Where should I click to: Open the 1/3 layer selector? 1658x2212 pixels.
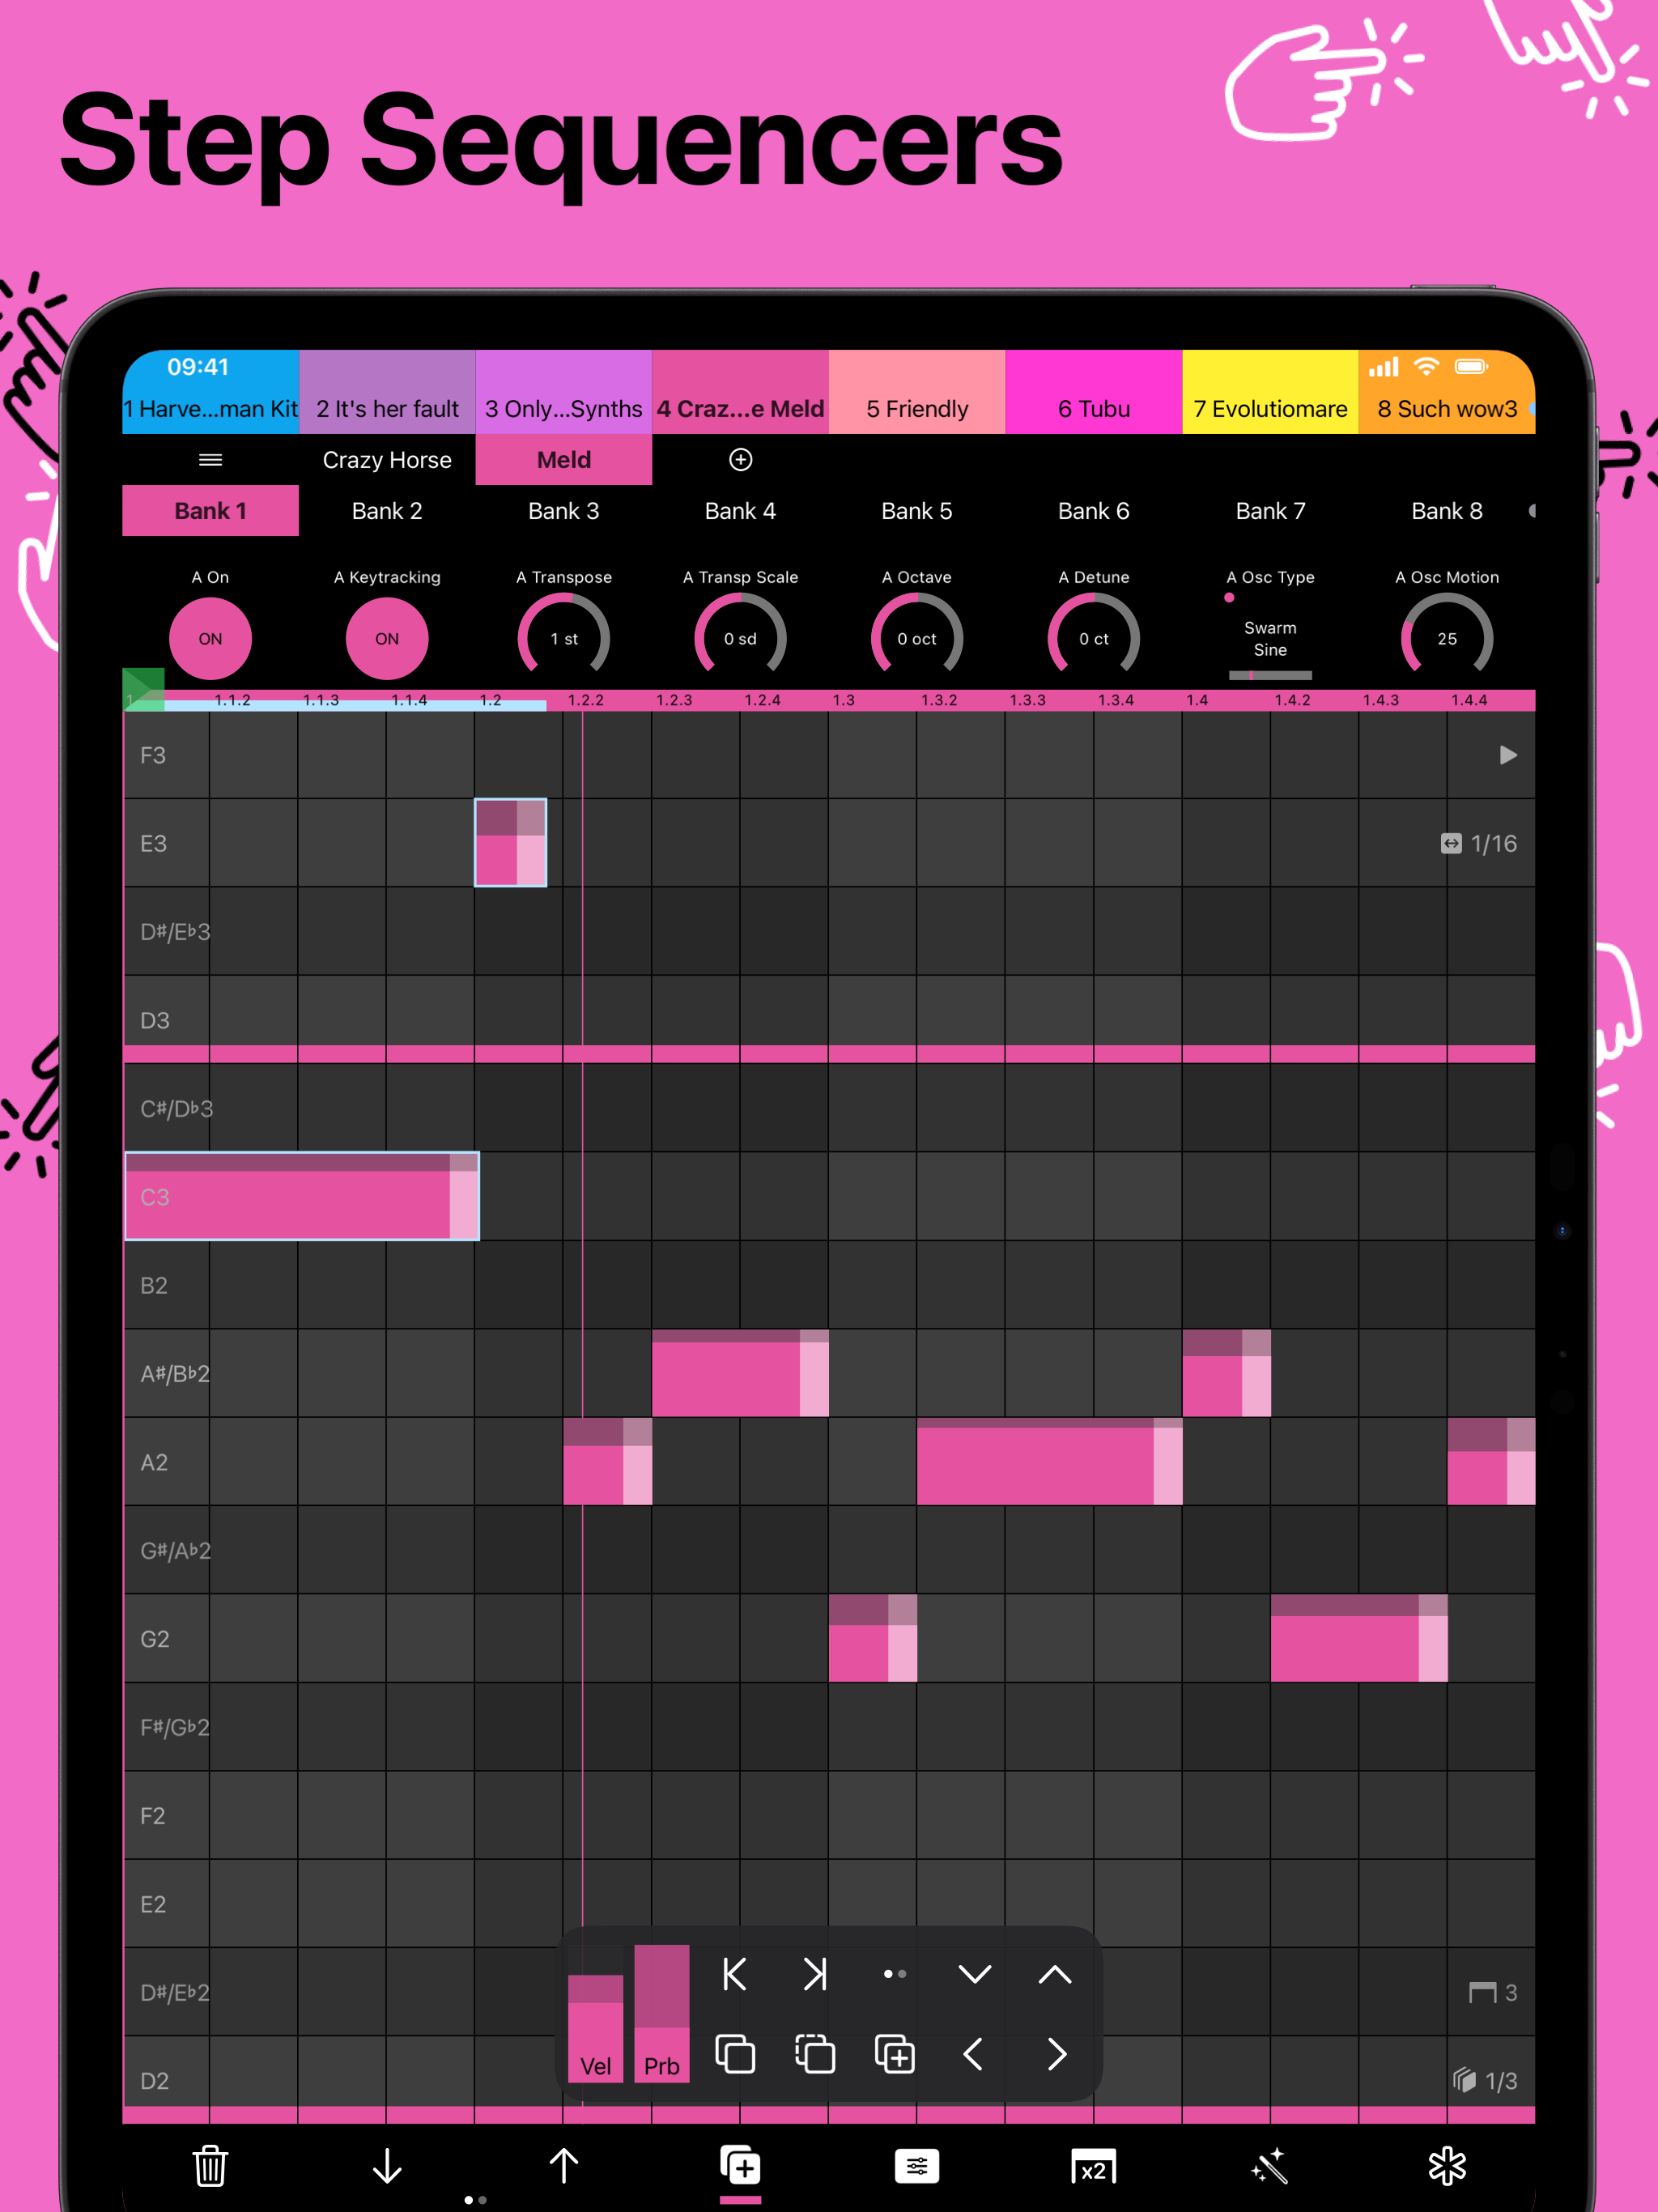[x=1485, y=2080]
